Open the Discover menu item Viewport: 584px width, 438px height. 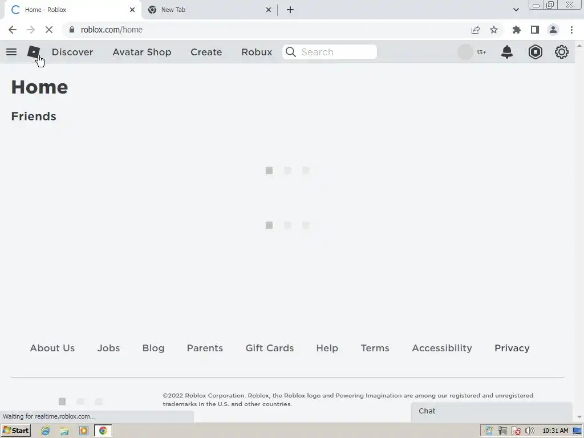72,52
